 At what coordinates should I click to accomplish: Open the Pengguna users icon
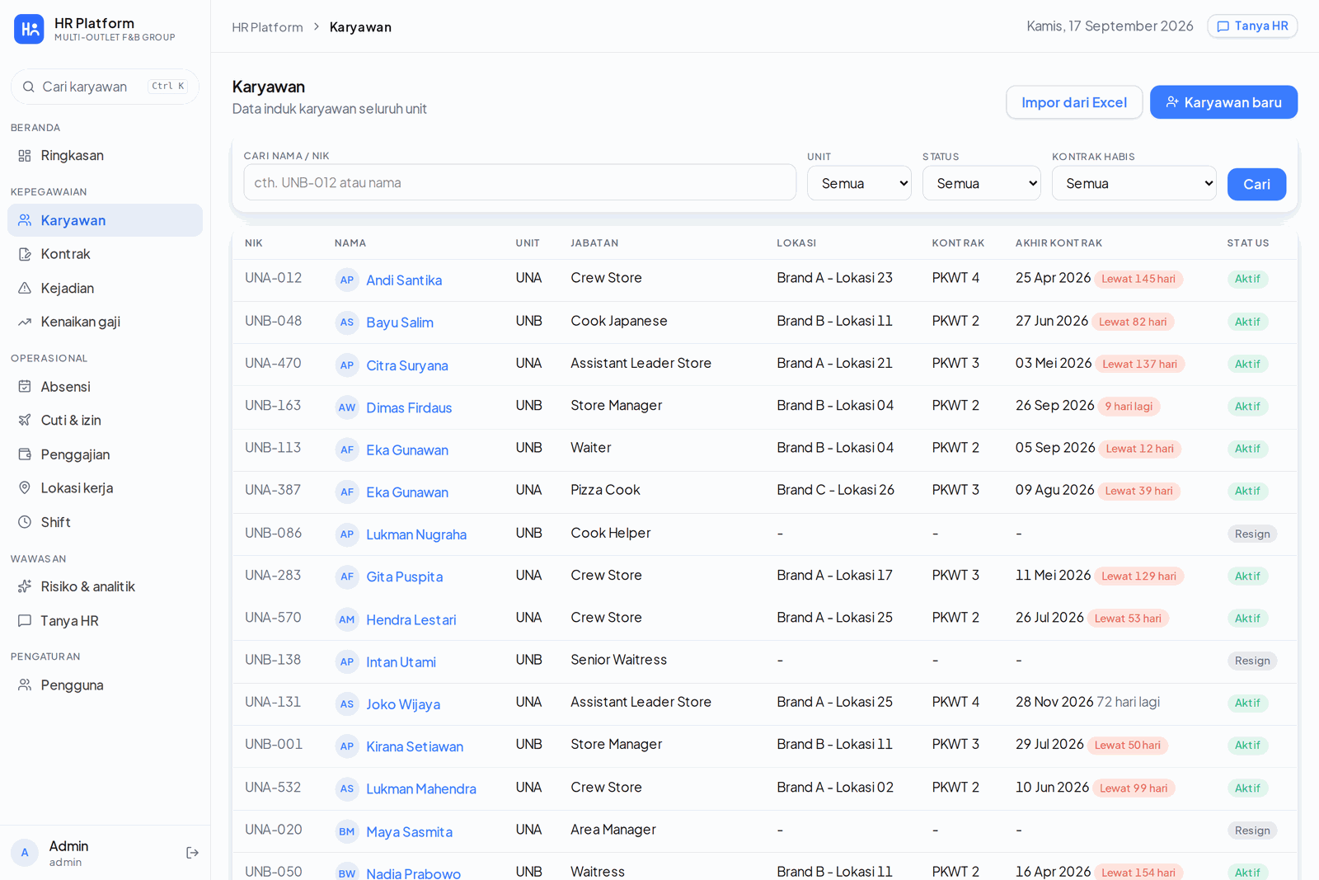click(x=25, y=685)
